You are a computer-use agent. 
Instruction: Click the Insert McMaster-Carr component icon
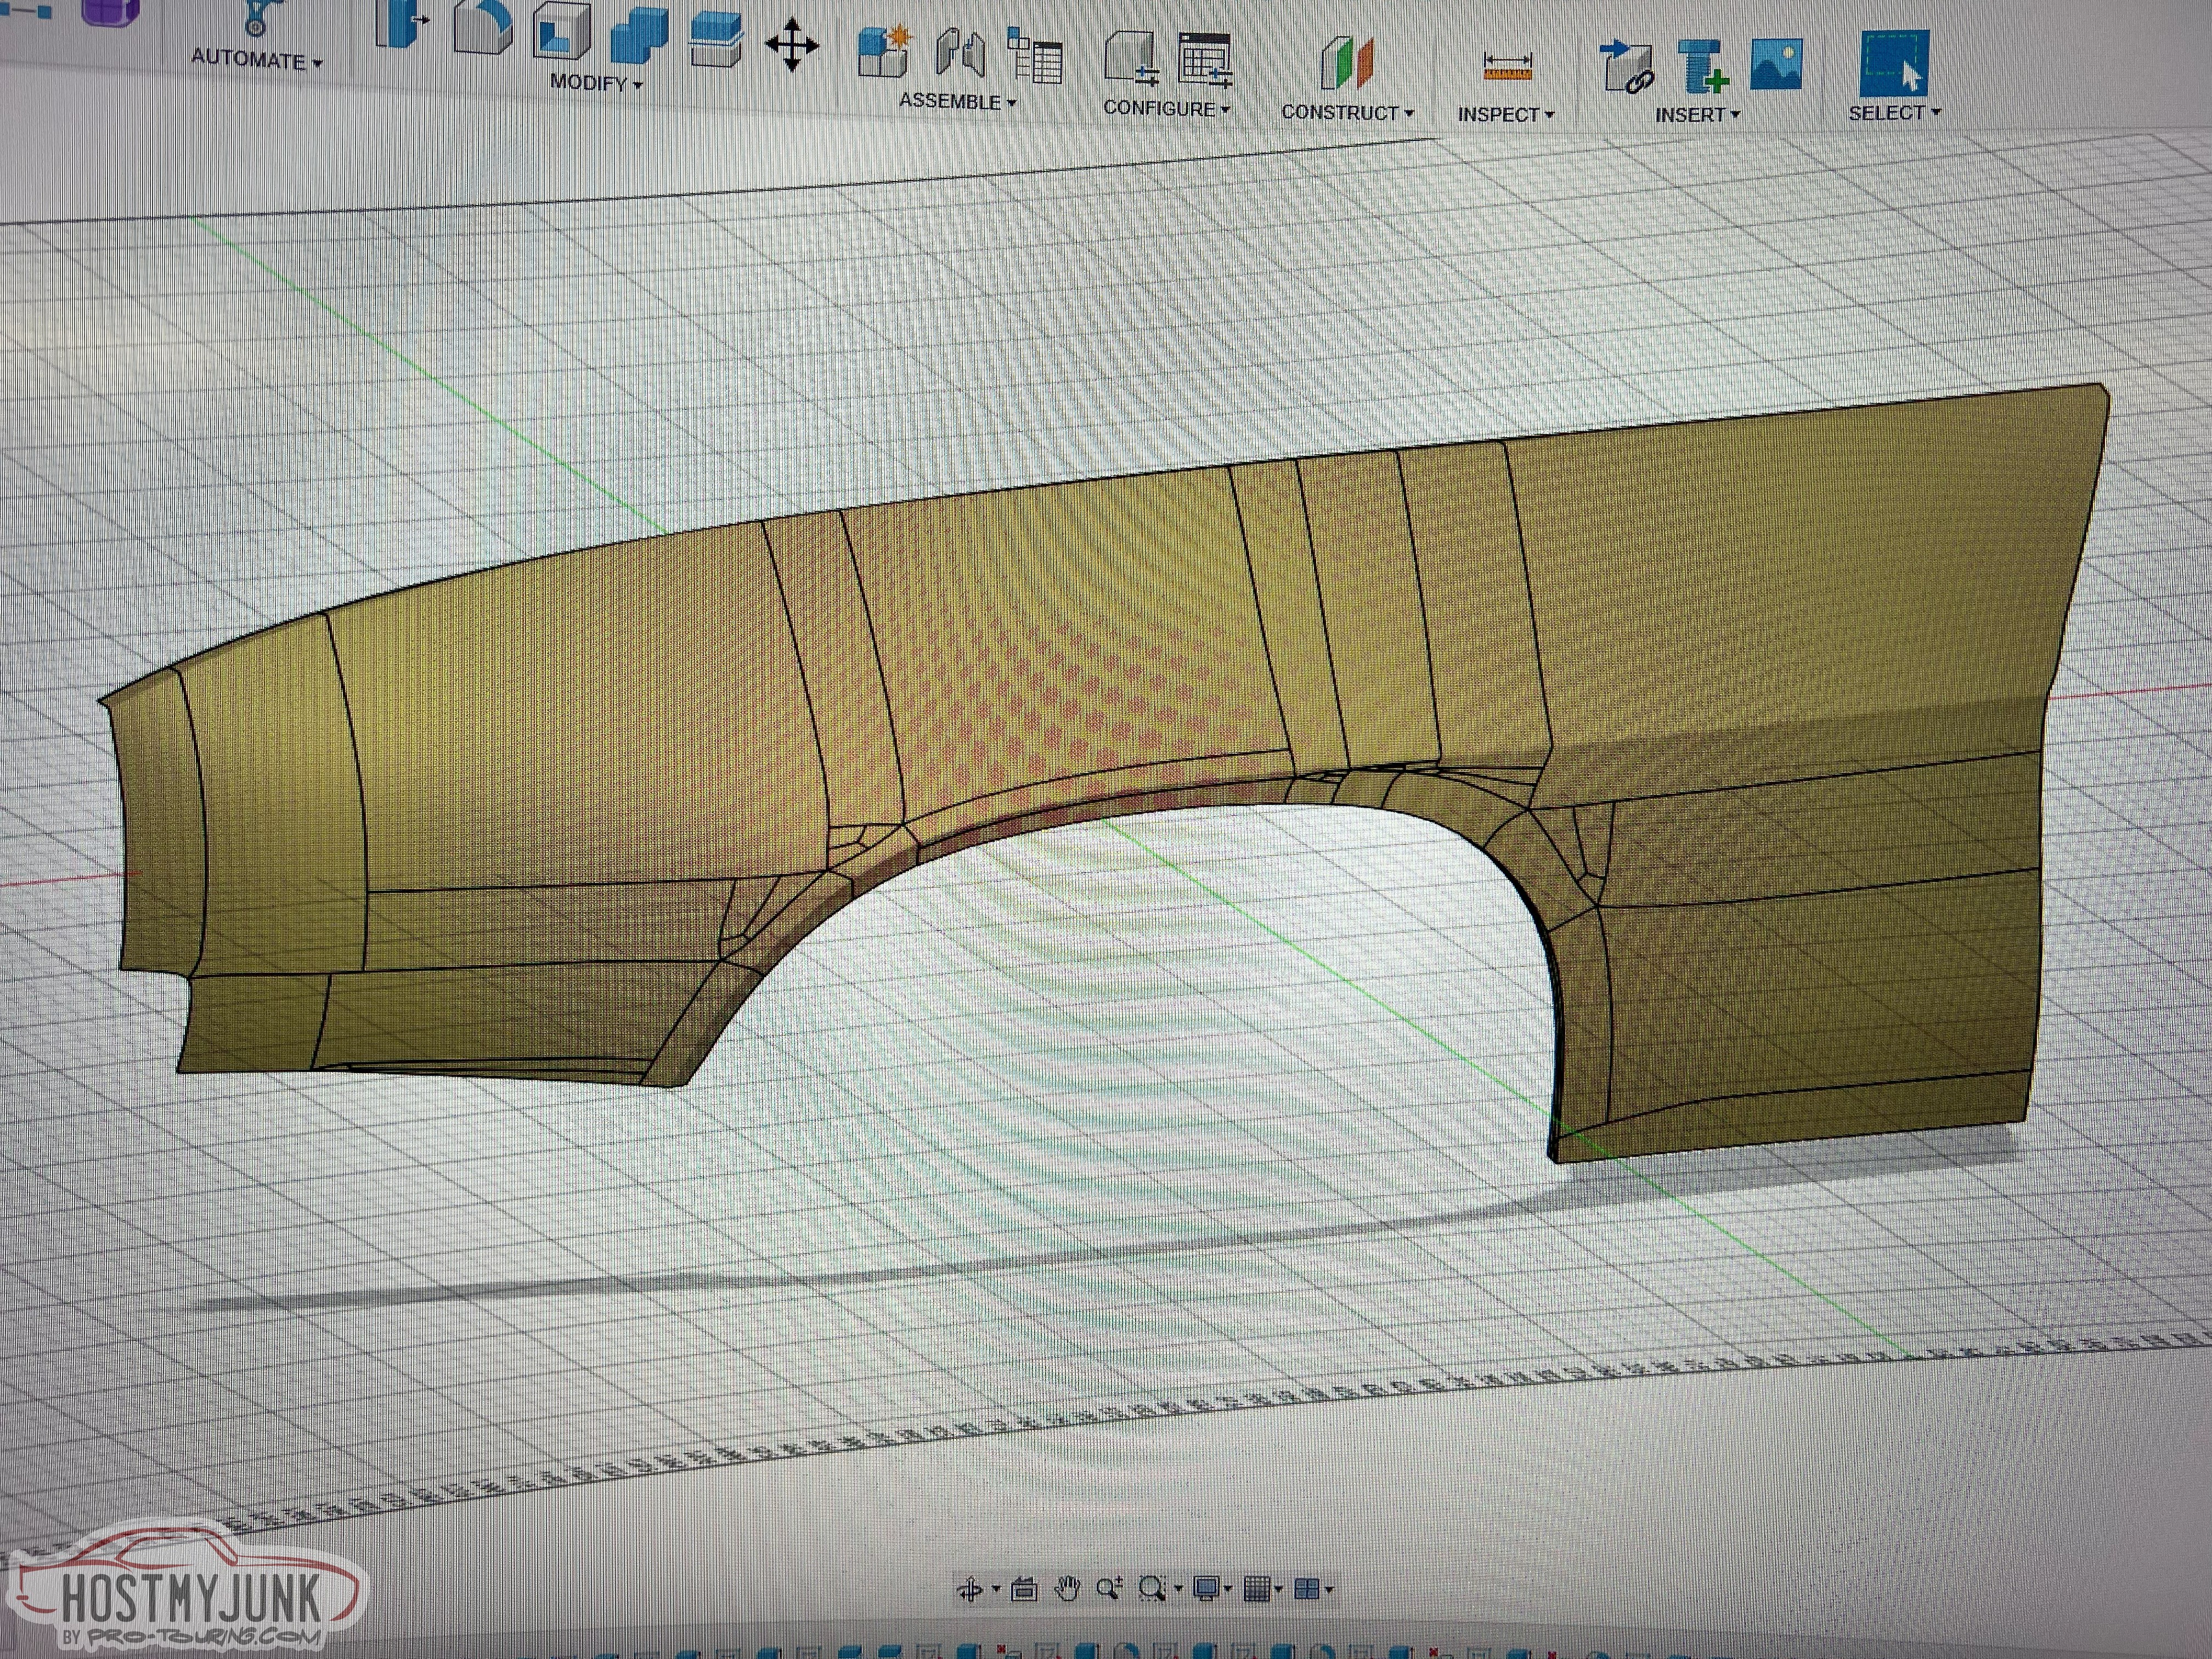[1702, 67]
